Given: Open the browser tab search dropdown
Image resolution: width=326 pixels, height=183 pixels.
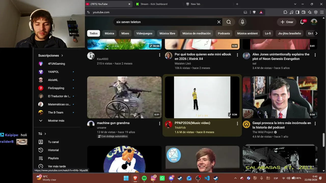Looking at the screenshot, I should [295, 4].
